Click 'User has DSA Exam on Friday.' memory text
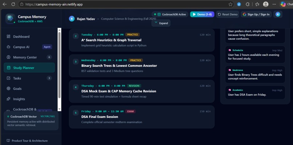 [x=247, y=95]
